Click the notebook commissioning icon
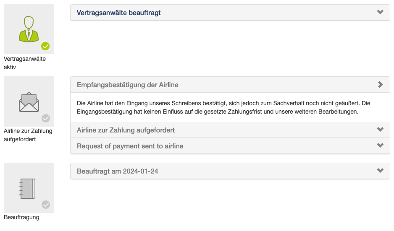The width and height of the screenshot is (394, 231). coord(28,188)
